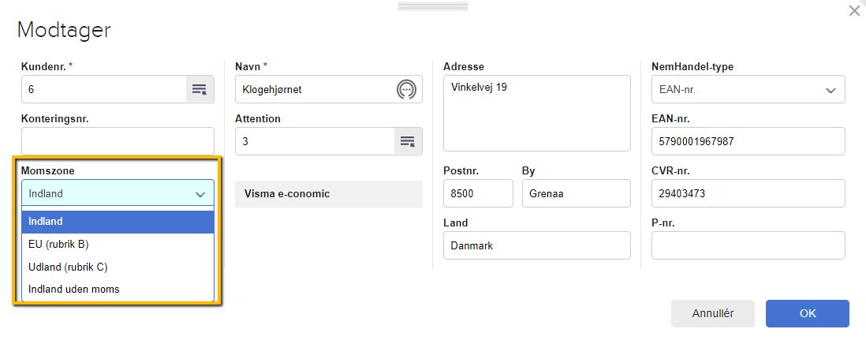Expand the NemHandel-type dropdown

pyautogui.click(x=831, y=90)
